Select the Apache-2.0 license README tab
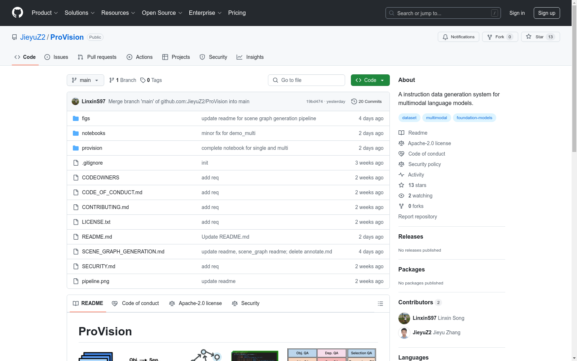577x361 pixels. [195, 303]
